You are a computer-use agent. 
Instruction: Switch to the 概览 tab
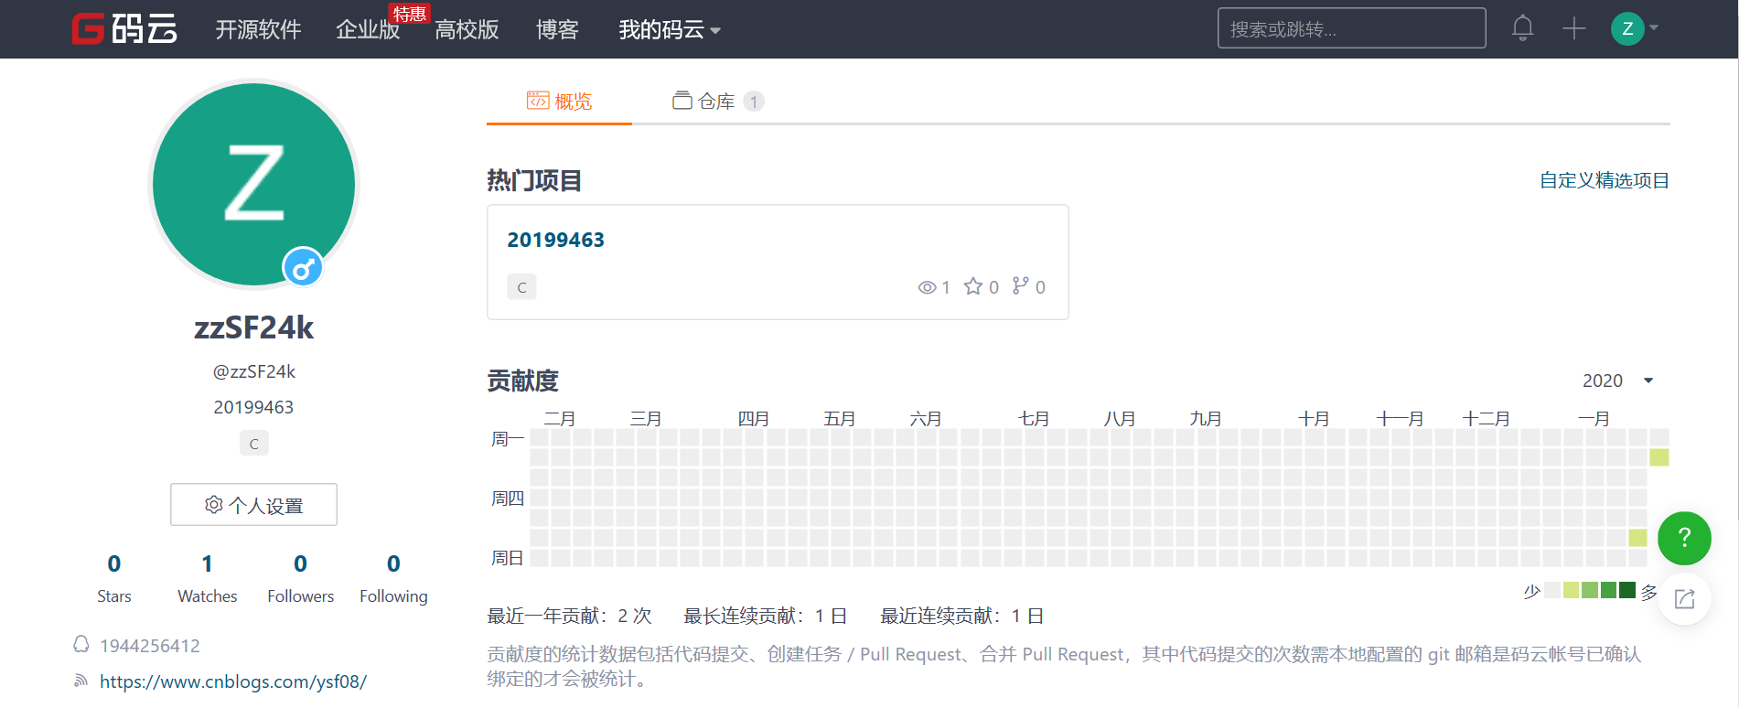559,102
